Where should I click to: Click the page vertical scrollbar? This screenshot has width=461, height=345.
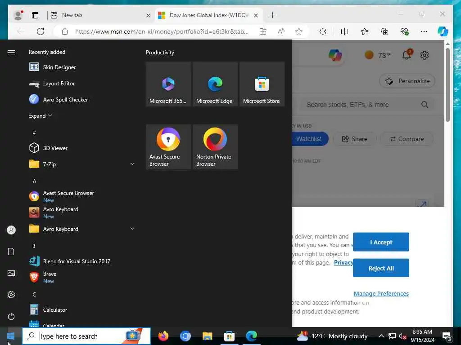(x=447, y=85)
